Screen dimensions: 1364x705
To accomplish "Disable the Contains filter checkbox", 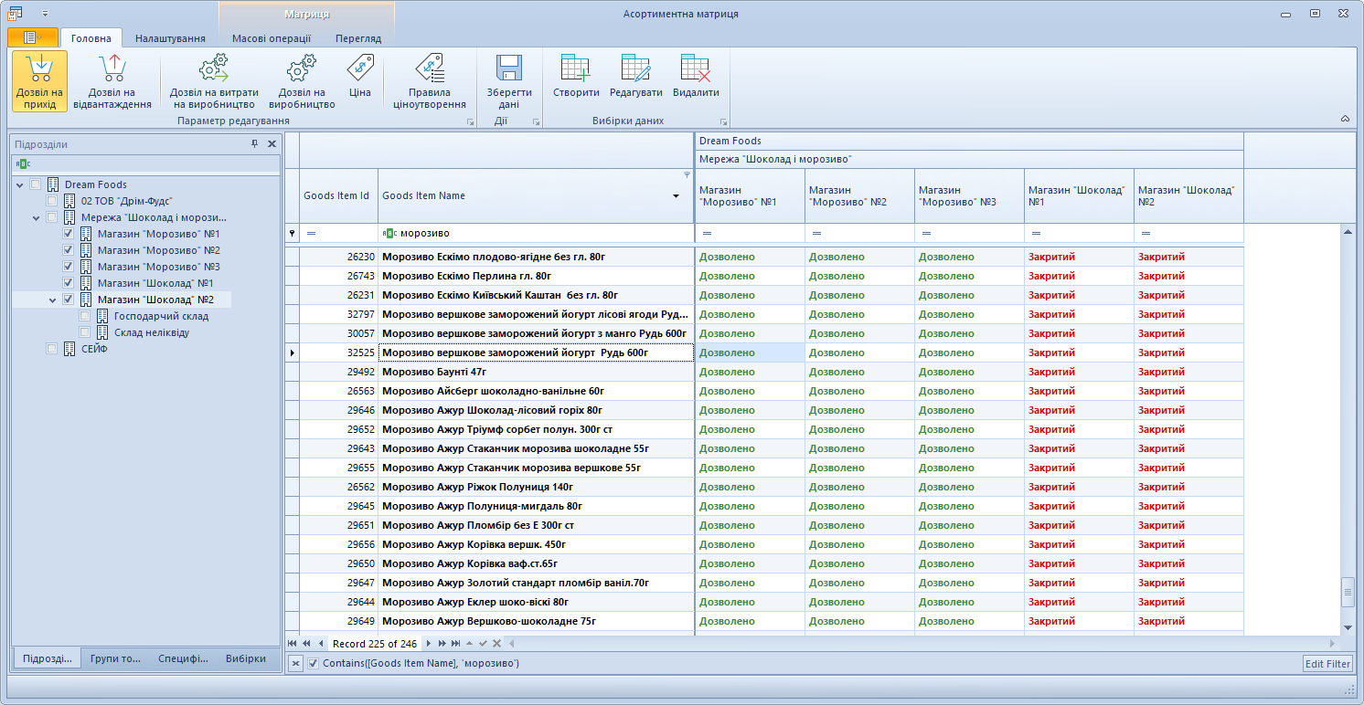I will click(x=314, y=663).
